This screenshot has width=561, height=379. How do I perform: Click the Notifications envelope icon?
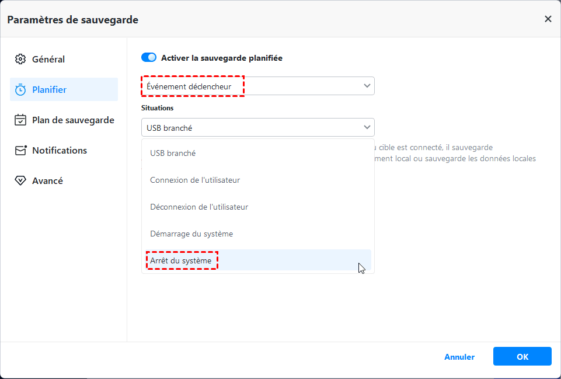click(20, 151)
